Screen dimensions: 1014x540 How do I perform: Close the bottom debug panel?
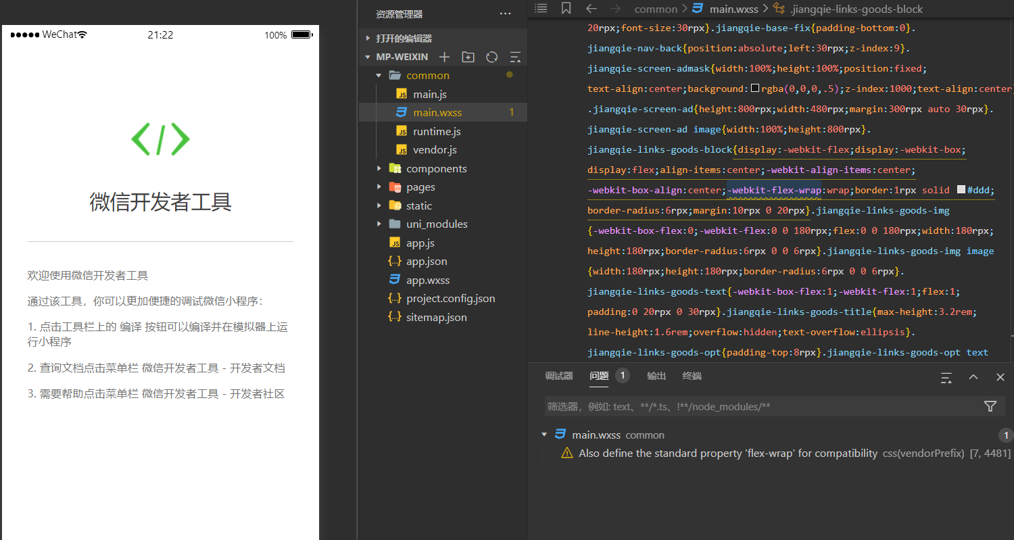(x=1000, y=376)
